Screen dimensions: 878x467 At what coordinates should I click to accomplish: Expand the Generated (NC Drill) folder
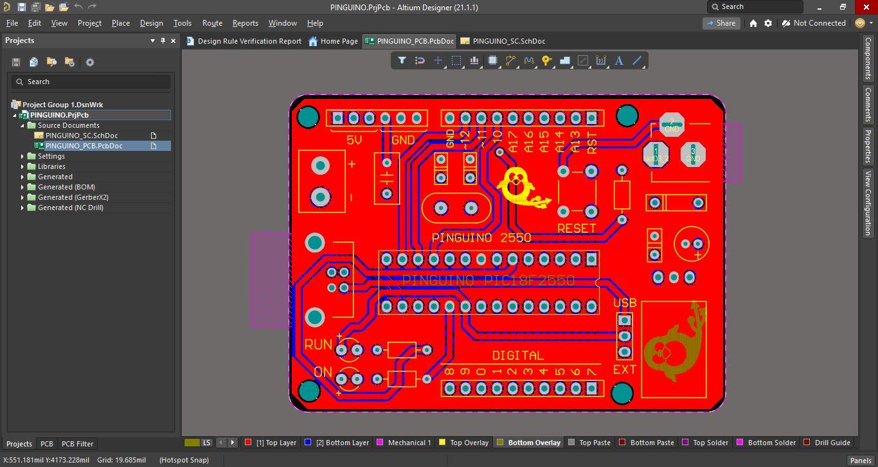point(22,207)
